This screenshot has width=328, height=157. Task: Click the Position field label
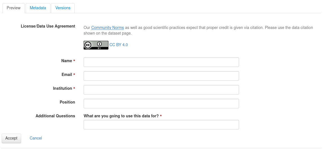[67, 102]
